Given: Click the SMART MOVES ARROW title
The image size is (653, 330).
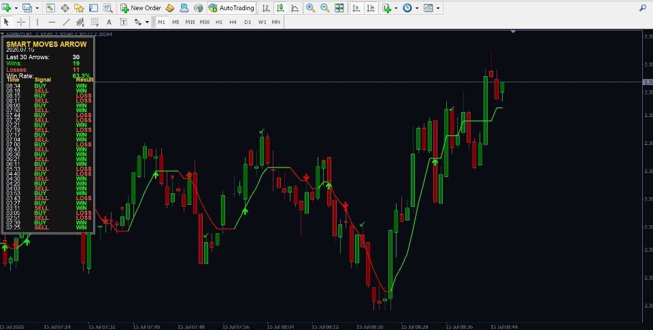Looking at the screenshot, I should click(x=47, y=44).
